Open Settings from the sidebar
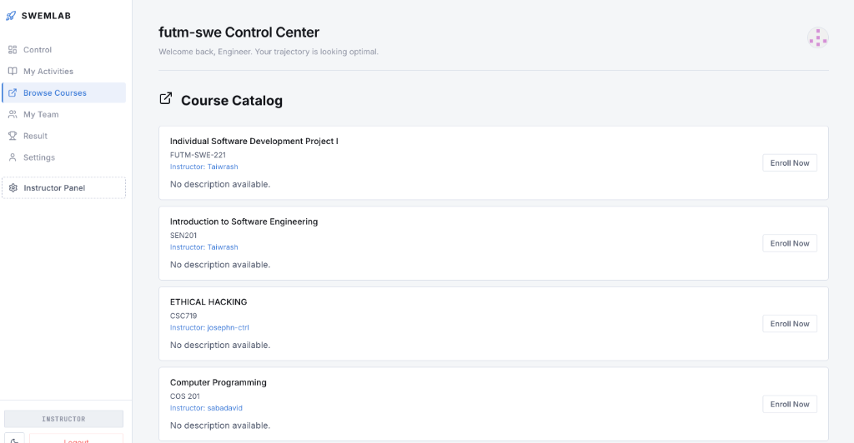854x443 pixels. point(63,157)
